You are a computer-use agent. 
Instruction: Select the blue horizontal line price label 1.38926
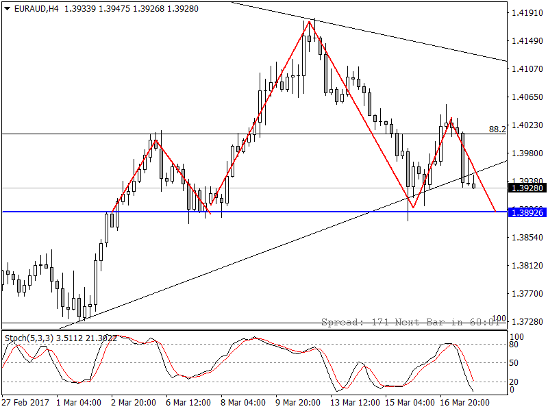527,212
